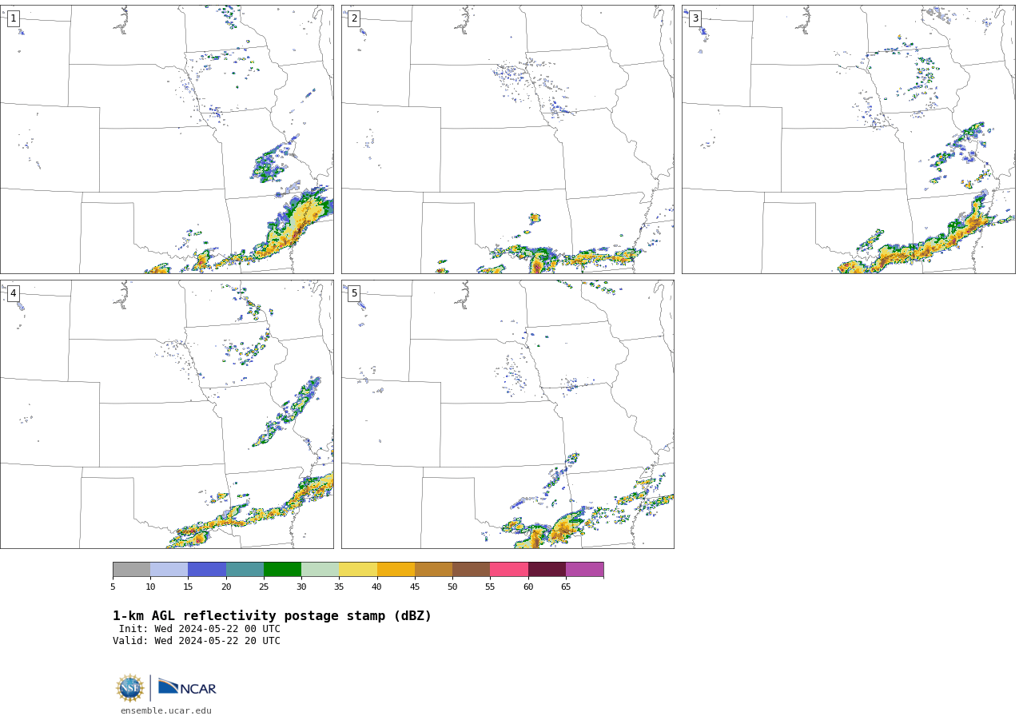Screen dimensions: 1023x720
Task: Open postage stamp map labeled 4
Action: point(166,414)
